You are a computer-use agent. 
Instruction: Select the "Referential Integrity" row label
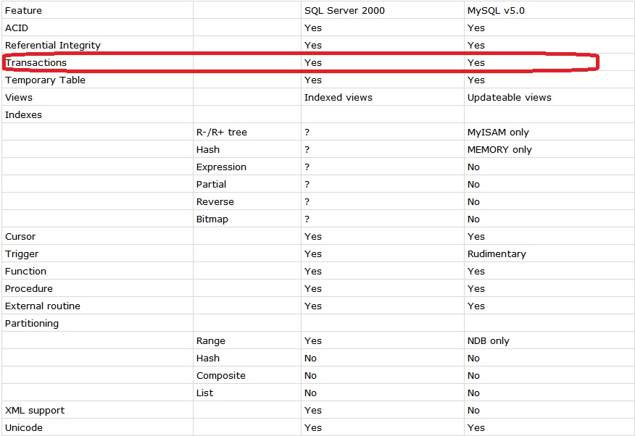53,46
